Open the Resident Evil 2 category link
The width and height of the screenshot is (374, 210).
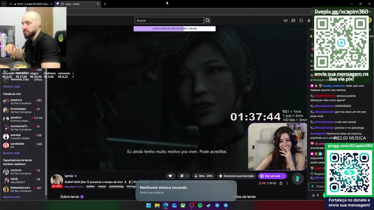(74, 187)
